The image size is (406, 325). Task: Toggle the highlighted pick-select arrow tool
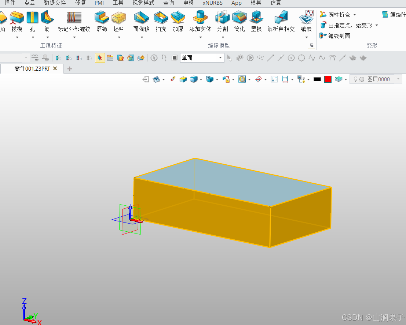(100, 58)
